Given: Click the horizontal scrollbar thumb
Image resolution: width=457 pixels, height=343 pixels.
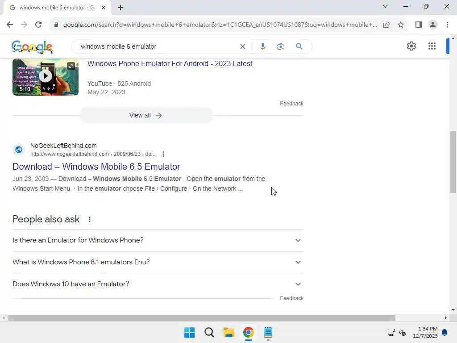Looking at the screenshot, I should 201,318.
